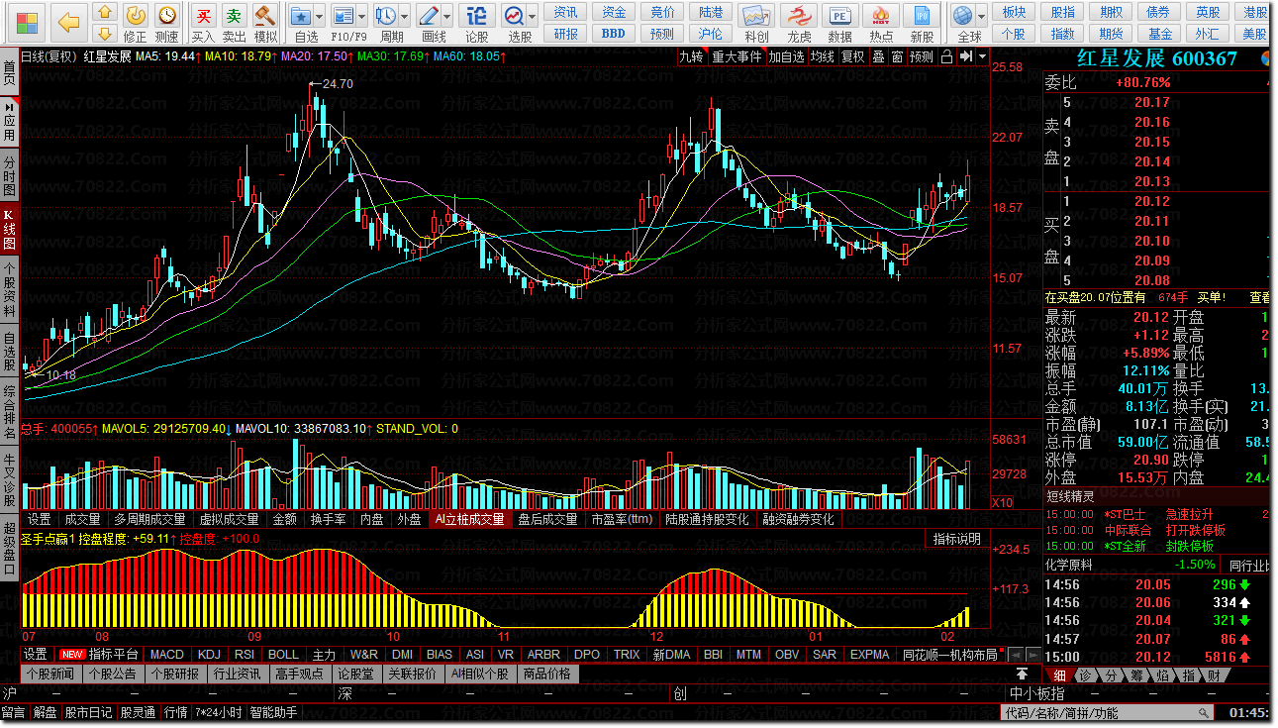
Task: Click the 指标说明 indicator description button
Action: click(957, 539)
